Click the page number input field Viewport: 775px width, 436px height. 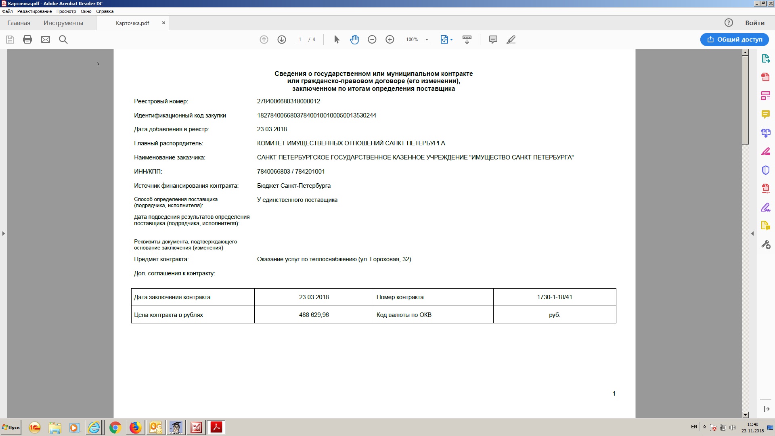pos(300,40)
